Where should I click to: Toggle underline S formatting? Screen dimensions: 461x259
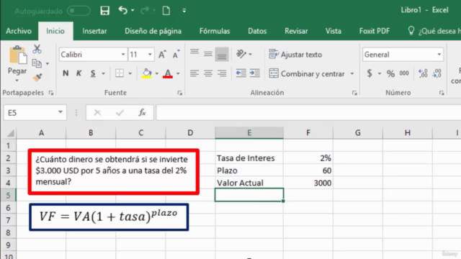click(x=93, y=73)
